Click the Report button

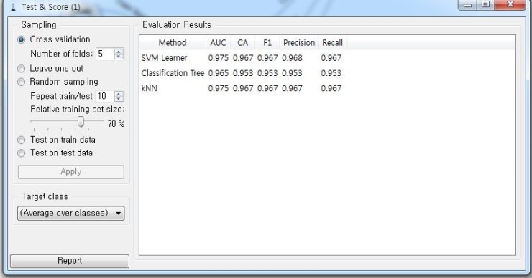70,261
